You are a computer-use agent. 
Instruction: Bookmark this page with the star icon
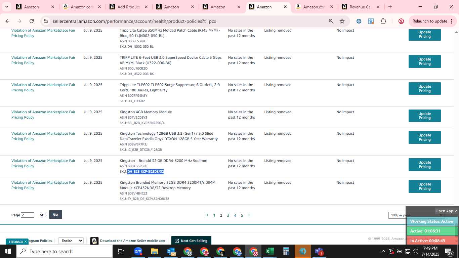click(342, 21)
